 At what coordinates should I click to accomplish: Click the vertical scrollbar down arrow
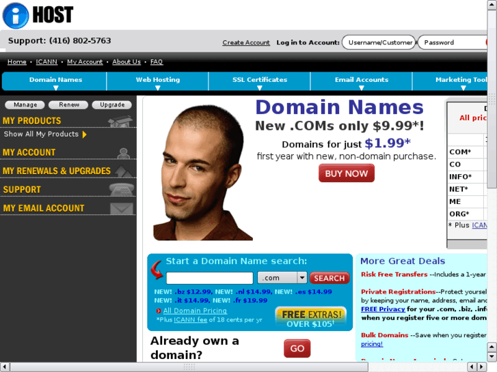click(492, 357)
